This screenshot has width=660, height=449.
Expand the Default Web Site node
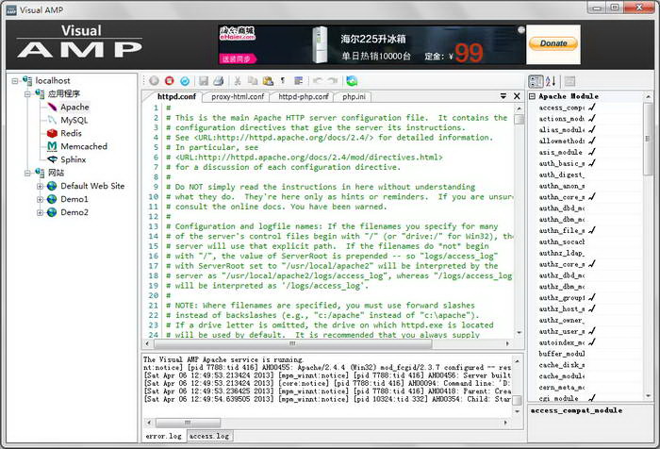pyautogui.click(x=40, y=186)
